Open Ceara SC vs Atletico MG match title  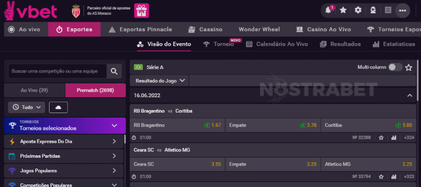(x=162, y=150)
